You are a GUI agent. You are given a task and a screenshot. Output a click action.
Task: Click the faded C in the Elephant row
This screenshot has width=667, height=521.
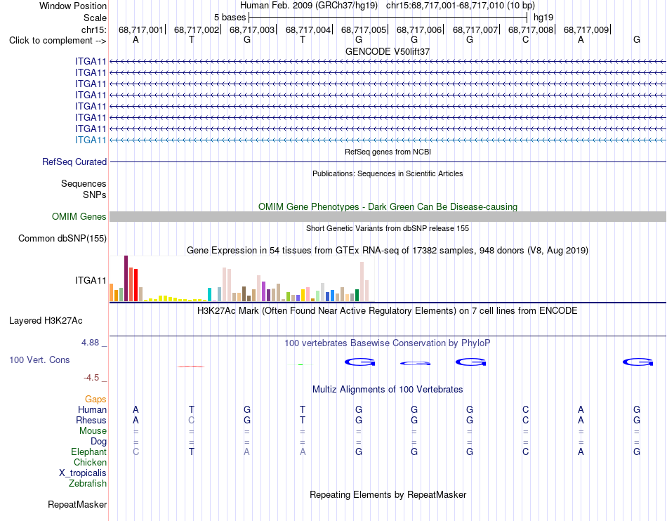136,451
